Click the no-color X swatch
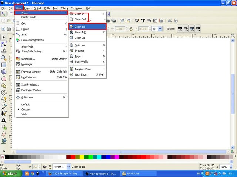The width and height of the screenshot is (237, 177). [3, 157]
